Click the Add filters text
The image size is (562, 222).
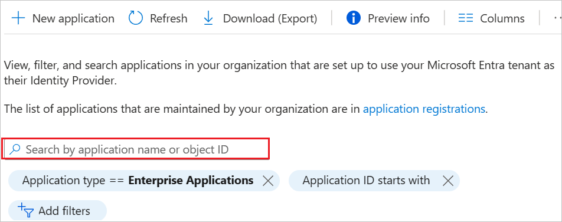(x=64, y=211)
